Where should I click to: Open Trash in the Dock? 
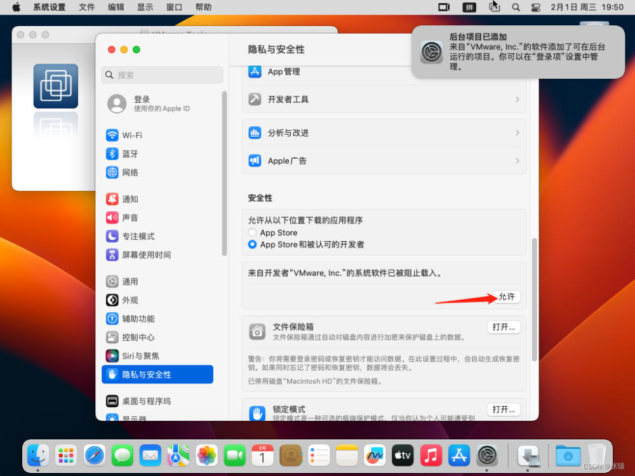[x=596, y=455]
